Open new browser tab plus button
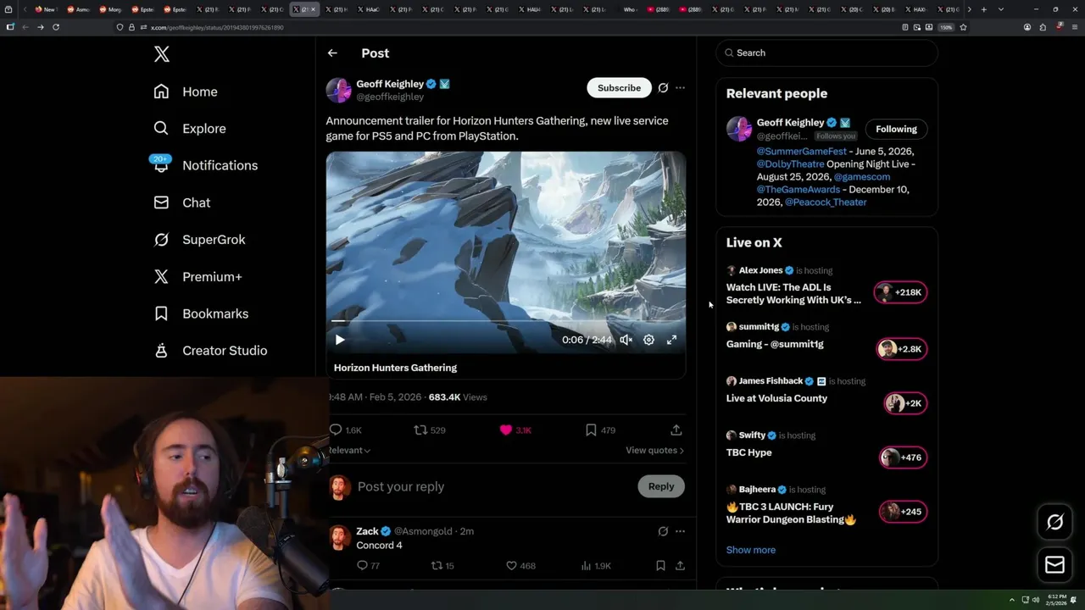Image resolution: width=1085 pixels, height=610 pixels. pos(983,9)
